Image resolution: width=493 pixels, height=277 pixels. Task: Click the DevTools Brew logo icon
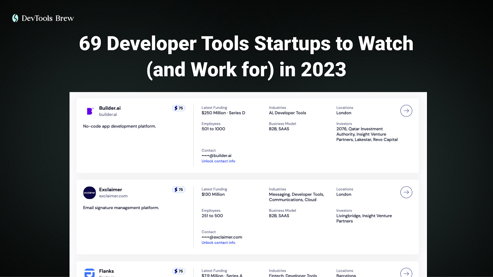tap(15, 18)
